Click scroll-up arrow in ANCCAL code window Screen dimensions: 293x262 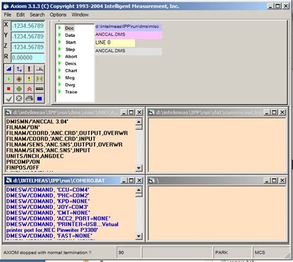pos(138,121)
